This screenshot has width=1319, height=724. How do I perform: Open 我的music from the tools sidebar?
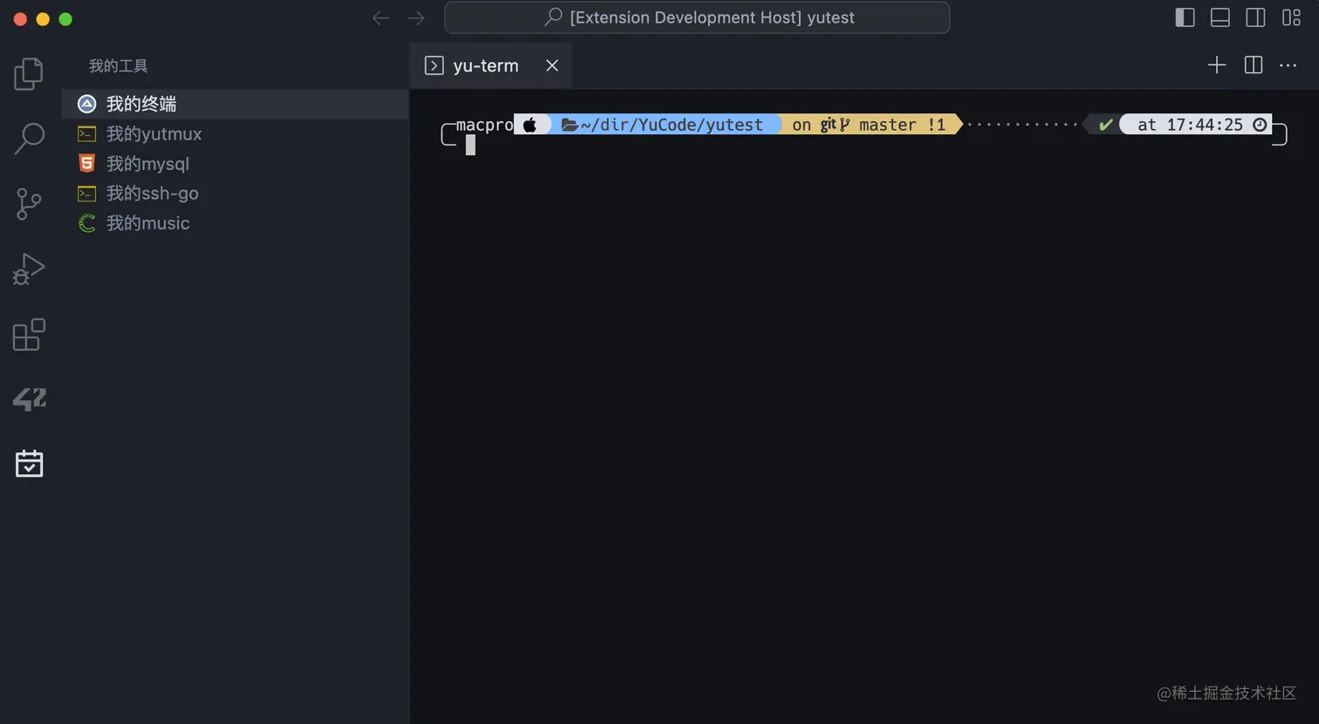tap(147, 223)
